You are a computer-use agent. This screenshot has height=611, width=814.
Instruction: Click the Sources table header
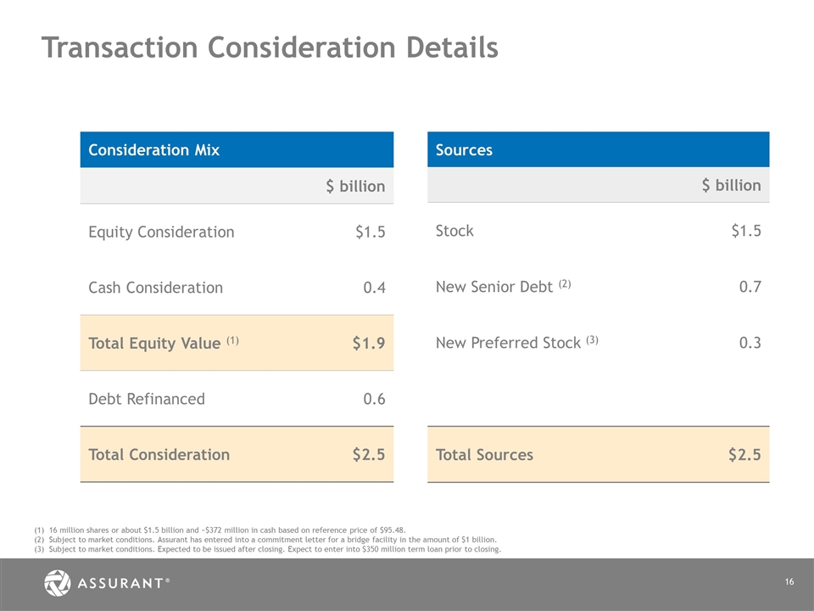tap(464, 150)
